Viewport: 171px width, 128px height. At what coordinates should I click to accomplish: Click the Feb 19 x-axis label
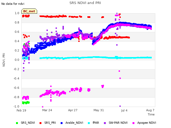pyautogui.click(x=21, y=110)
